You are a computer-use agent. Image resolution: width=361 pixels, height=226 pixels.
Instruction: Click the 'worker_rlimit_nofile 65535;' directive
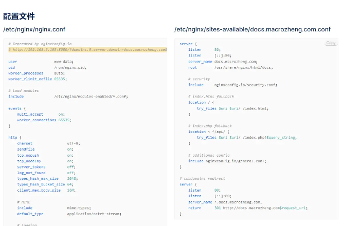pos(38,79)
